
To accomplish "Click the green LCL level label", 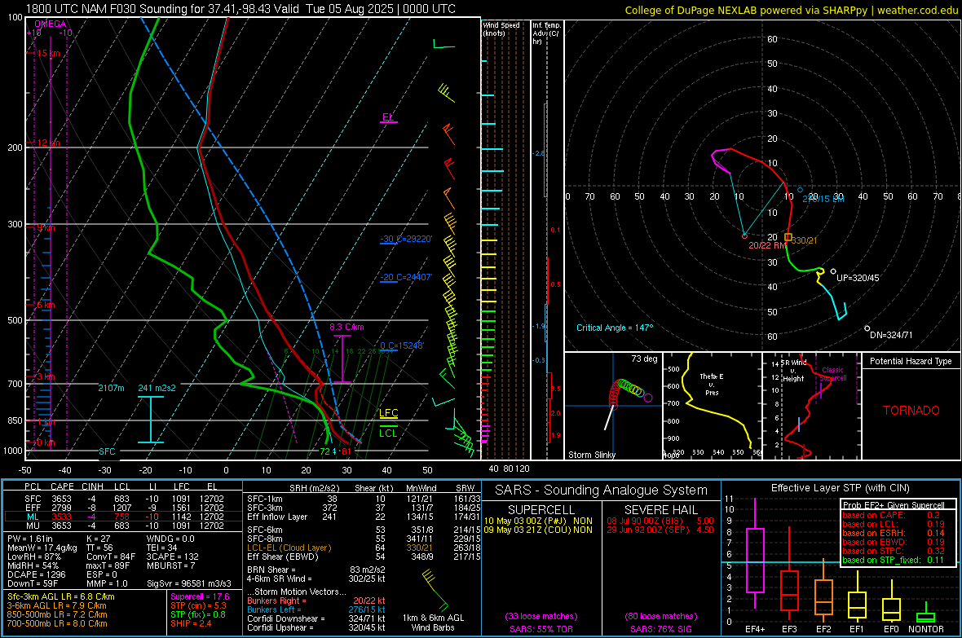I will pyautogui.click(x=388, y=433).
